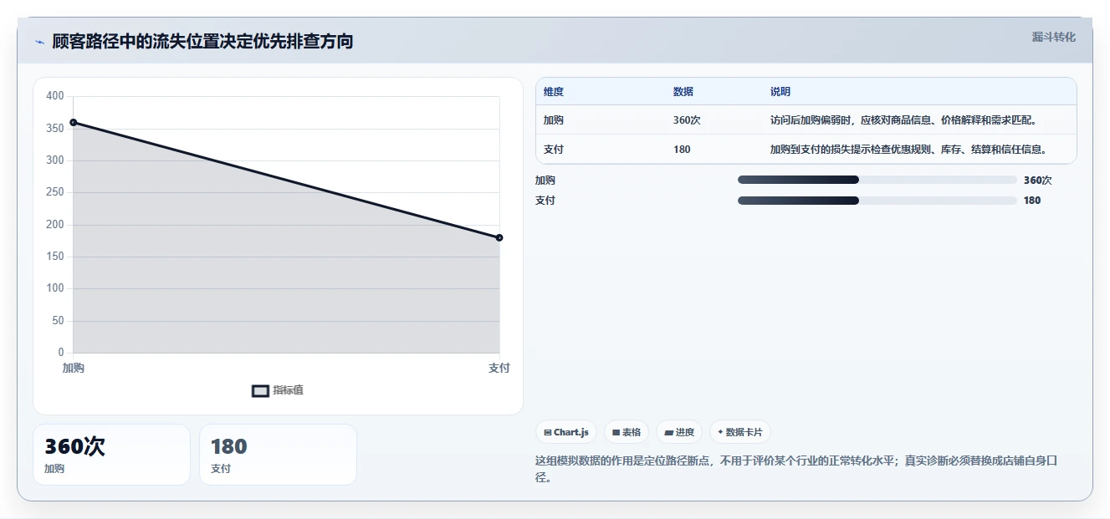This screenshot has width=1110, height=519.
Task: Click the 支付 progress bar
Action: click(877, 201)
